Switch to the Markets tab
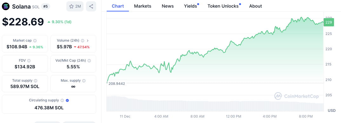341x123 pixels. point(143,6)
